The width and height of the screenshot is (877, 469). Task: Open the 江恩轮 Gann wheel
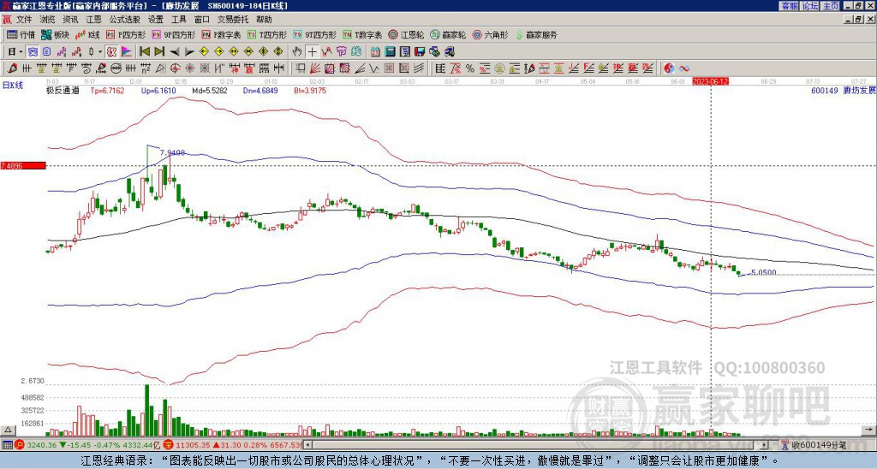tap(406, 34)
